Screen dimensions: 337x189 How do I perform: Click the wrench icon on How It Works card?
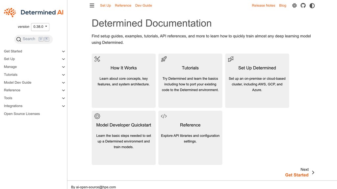97,59
